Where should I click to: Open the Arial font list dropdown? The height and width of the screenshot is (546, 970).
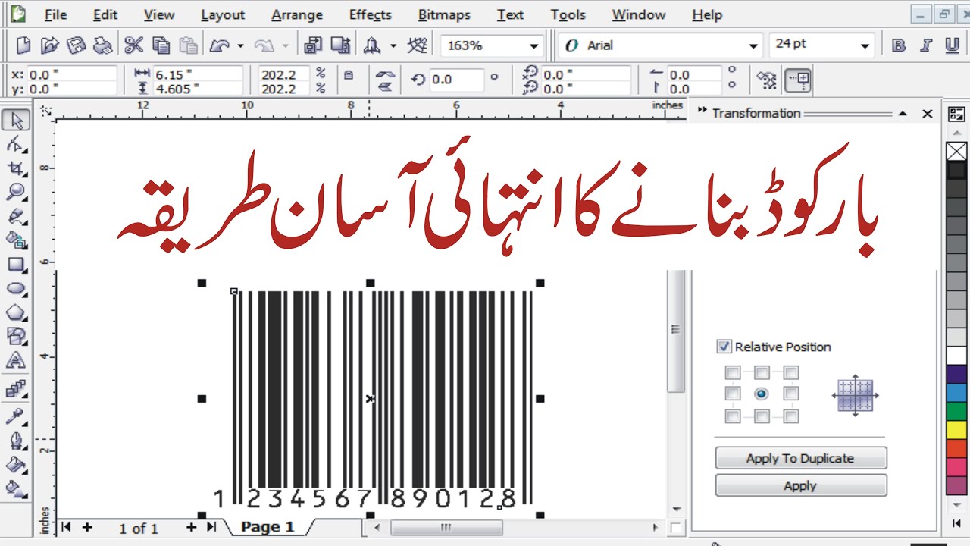[x=753, y=46]
